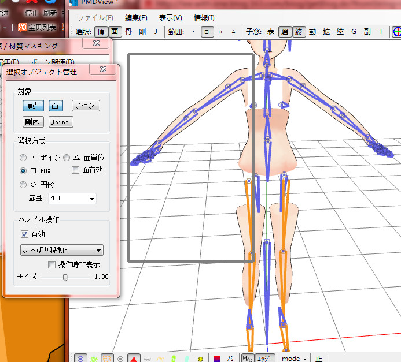The width and height of the screenshot is (401, 362).
Task: Toggle the MMD rendering mode button
Action: pyautogui.click(x=247, y=359)
